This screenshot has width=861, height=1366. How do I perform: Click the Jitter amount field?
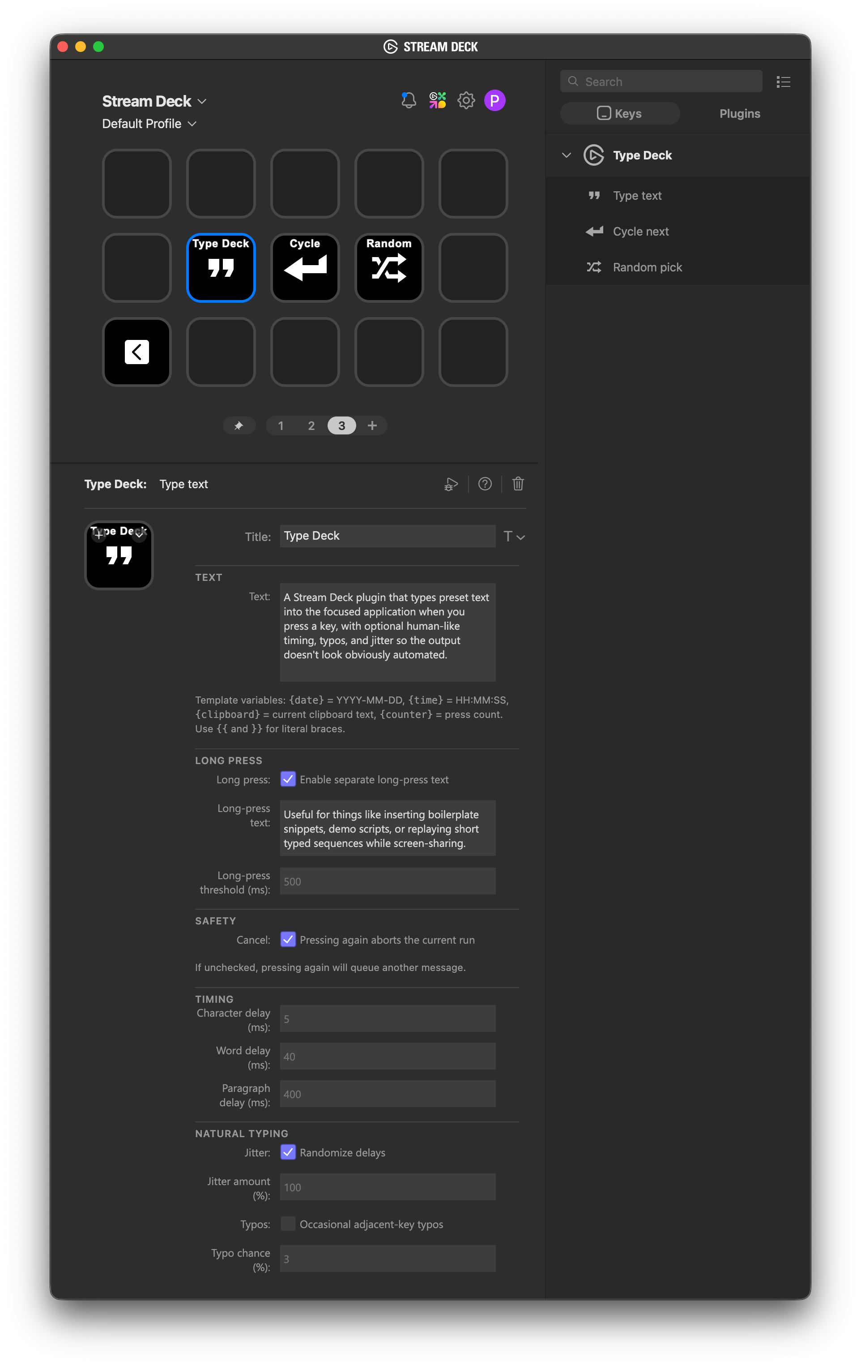(388, 1187)
